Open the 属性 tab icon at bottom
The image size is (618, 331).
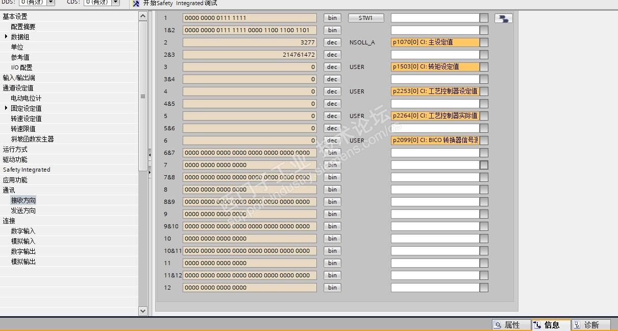[498, 325]
